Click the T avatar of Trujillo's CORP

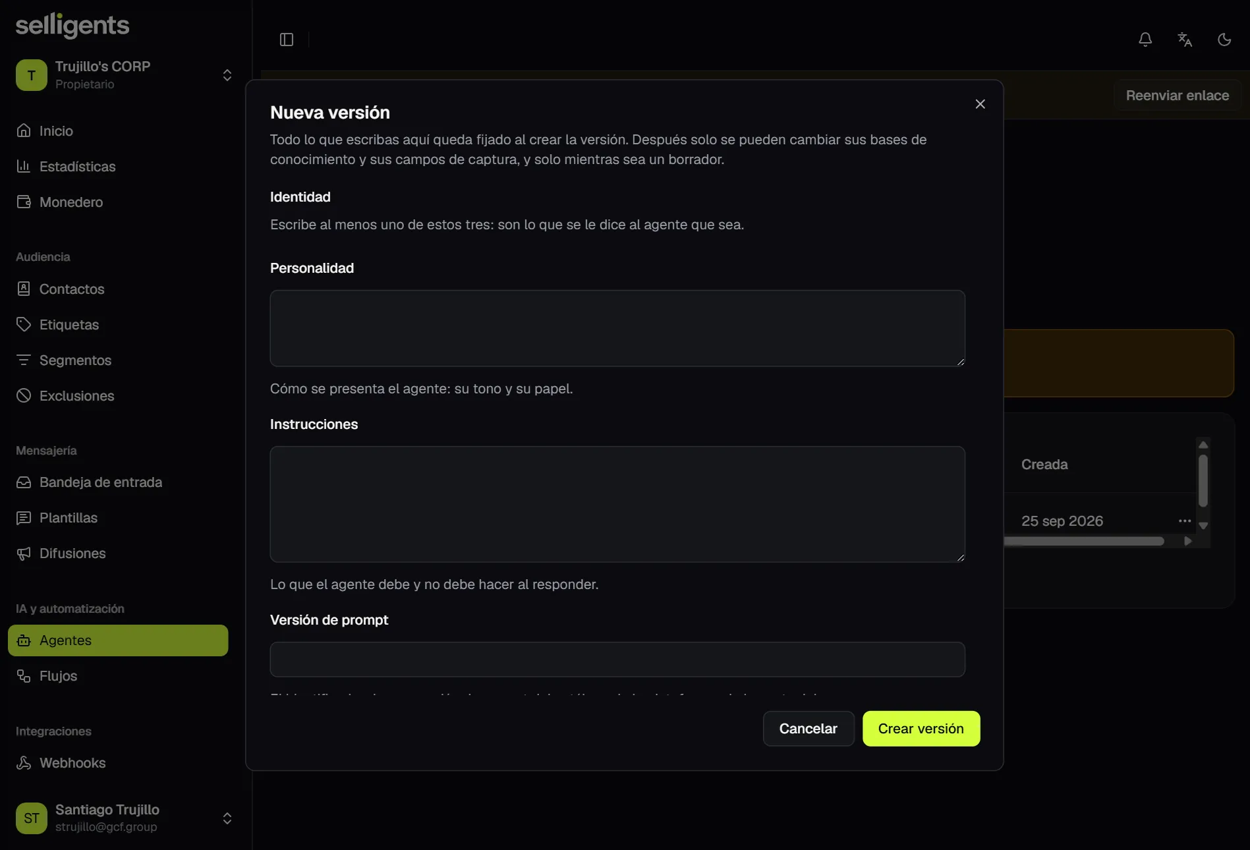point(32,75)
